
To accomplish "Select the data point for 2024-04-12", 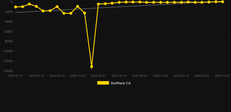I will coord(36,6).
